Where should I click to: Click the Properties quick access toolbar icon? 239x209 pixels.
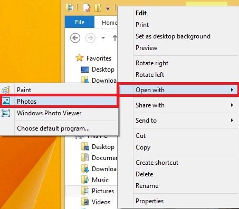[87, 8]
